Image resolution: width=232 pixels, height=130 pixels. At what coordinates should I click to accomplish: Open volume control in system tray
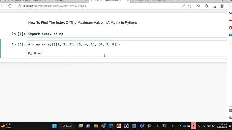tap(209, 126)
